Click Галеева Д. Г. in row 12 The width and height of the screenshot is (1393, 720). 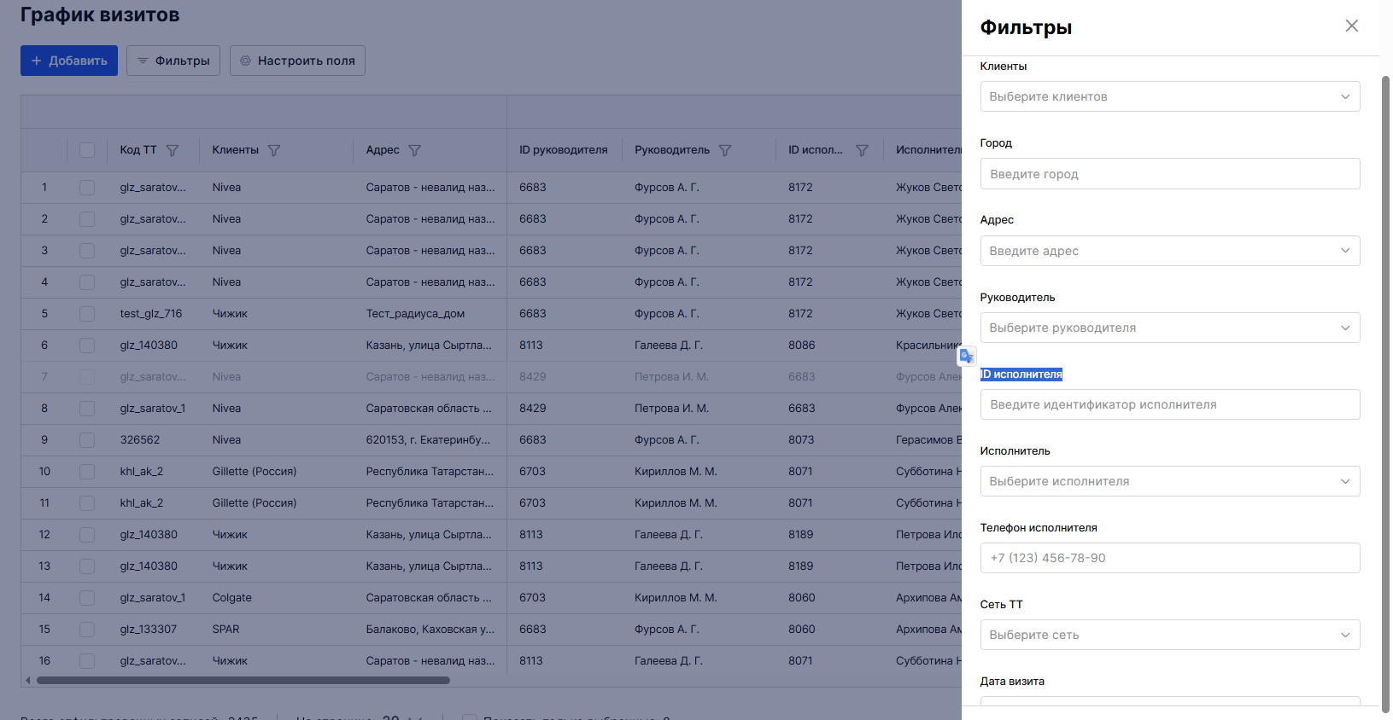click(669, 535)
